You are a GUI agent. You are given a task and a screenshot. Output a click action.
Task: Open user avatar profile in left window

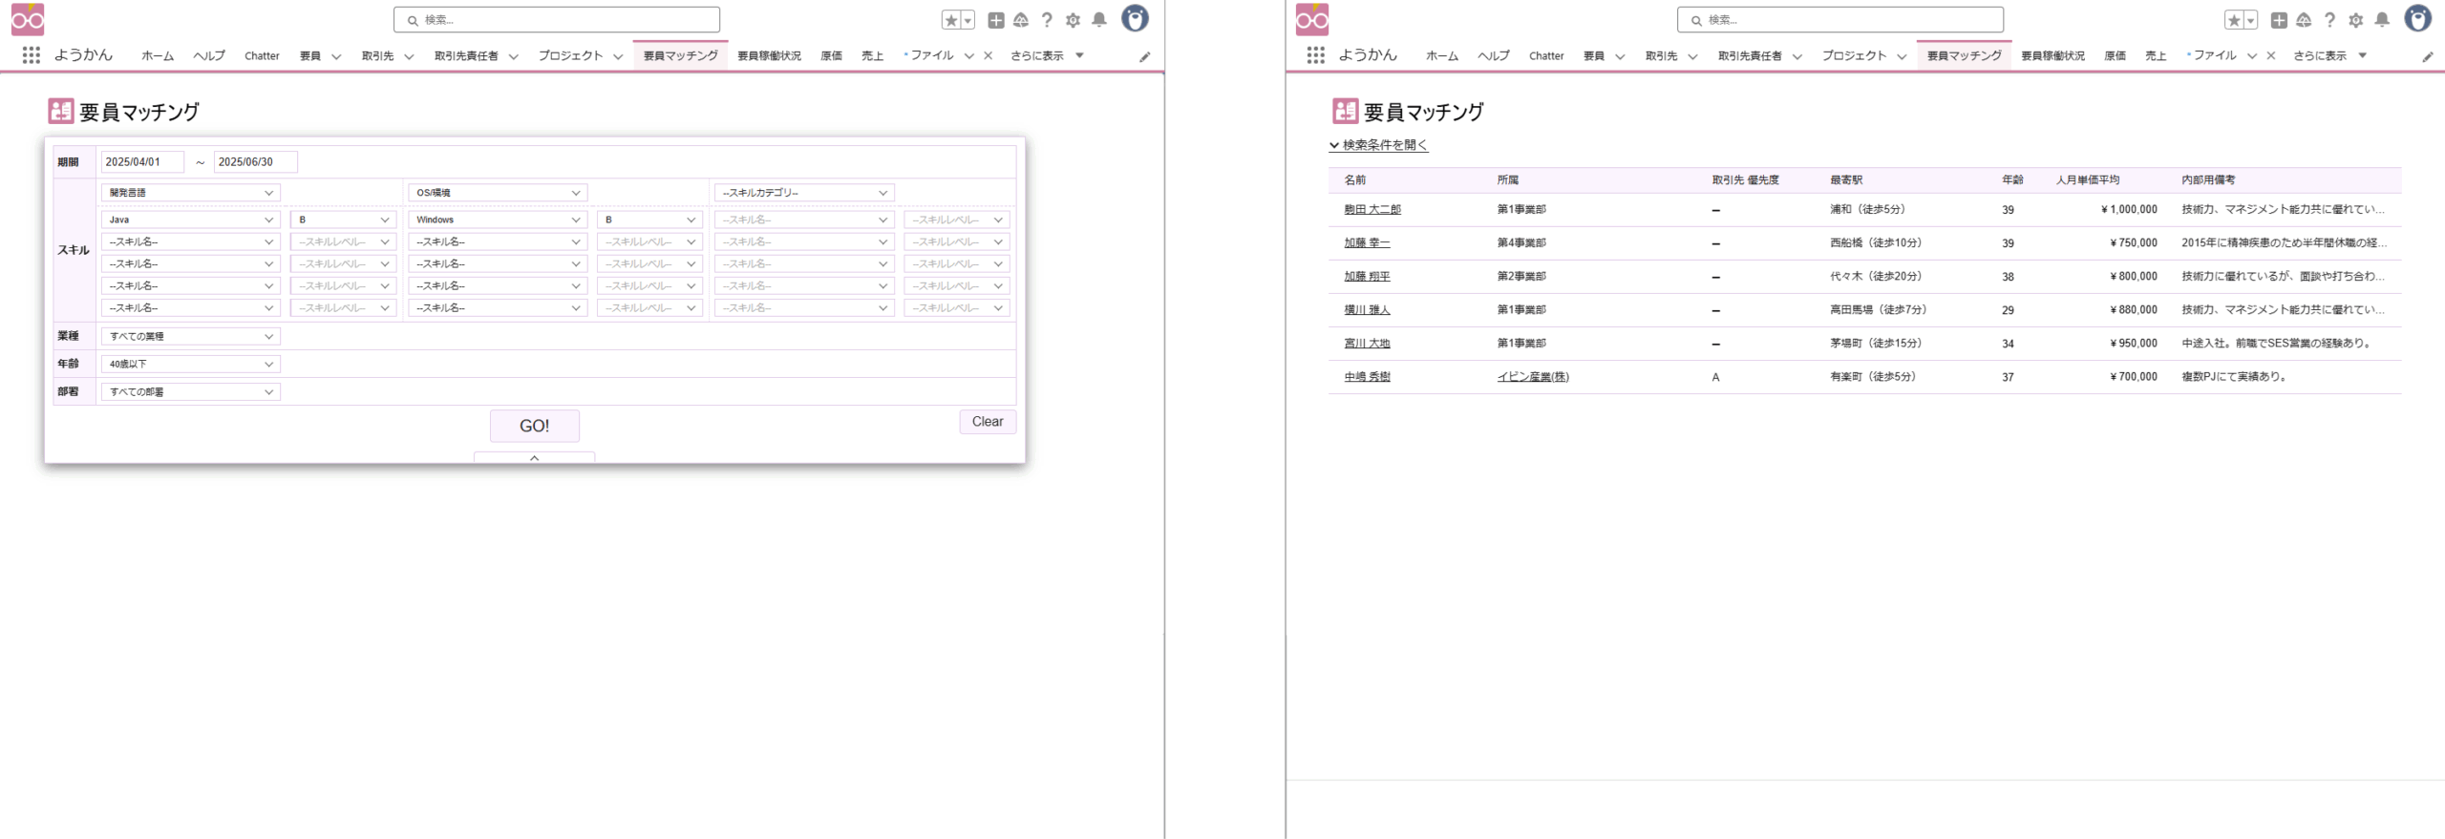[1135, 19]
